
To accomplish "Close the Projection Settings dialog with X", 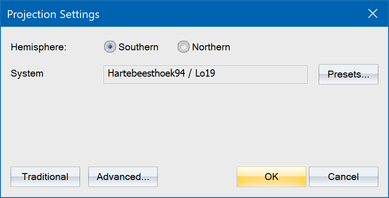I will [373, 14].
